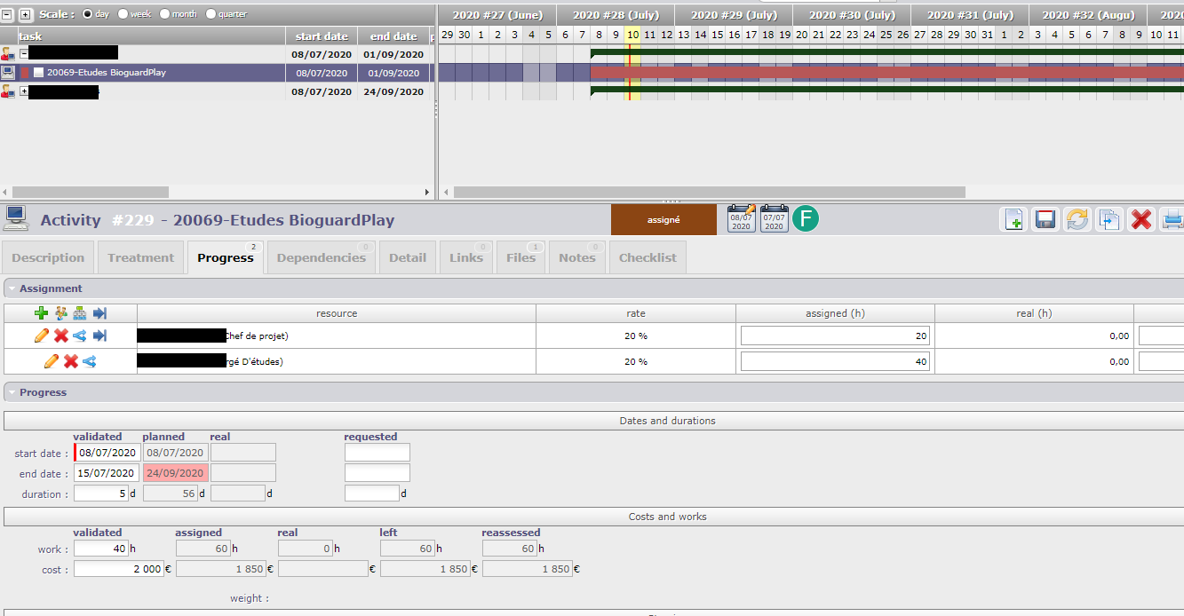Select the week scale radio button

(x=123, y=14)
